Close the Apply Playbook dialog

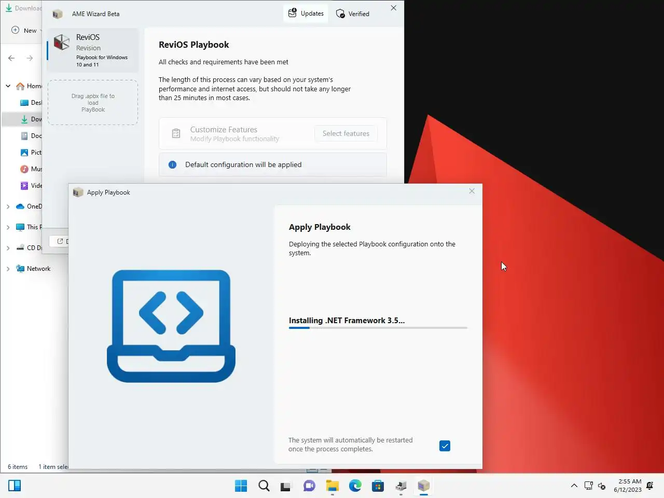point(472,191)
